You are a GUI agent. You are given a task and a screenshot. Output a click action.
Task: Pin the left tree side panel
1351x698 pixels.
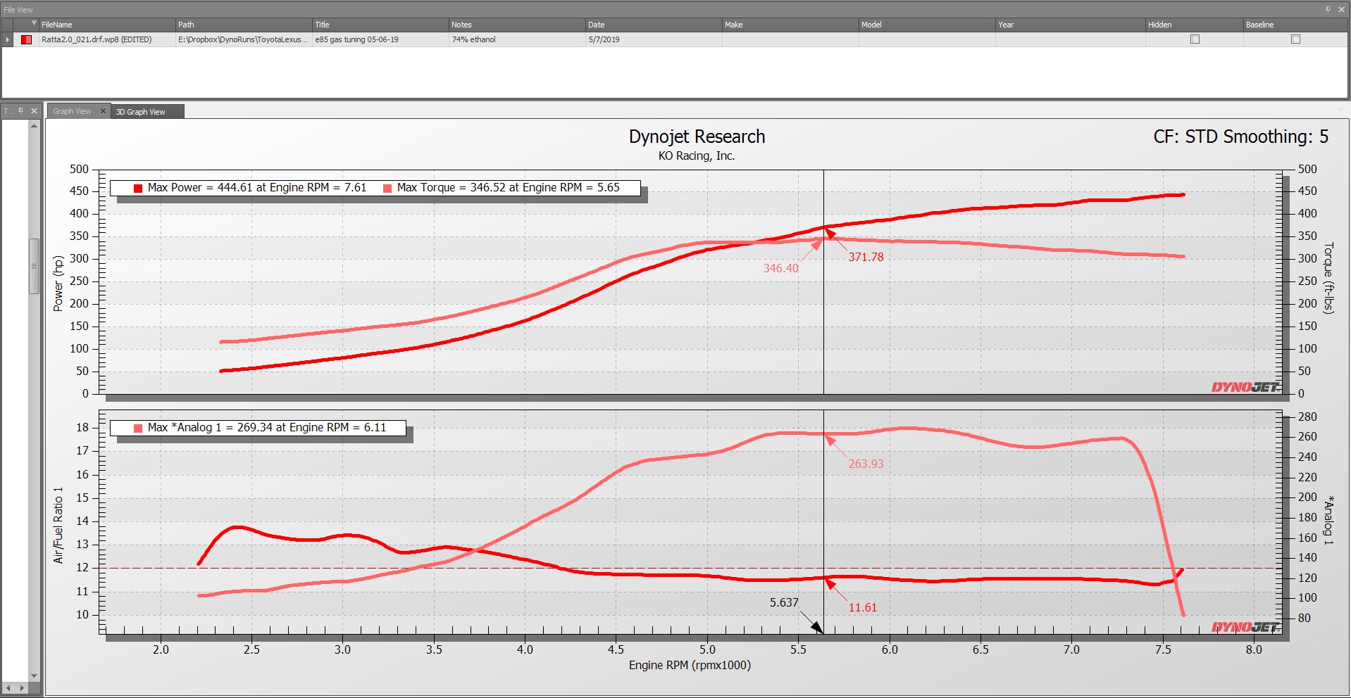coord(21,111)
